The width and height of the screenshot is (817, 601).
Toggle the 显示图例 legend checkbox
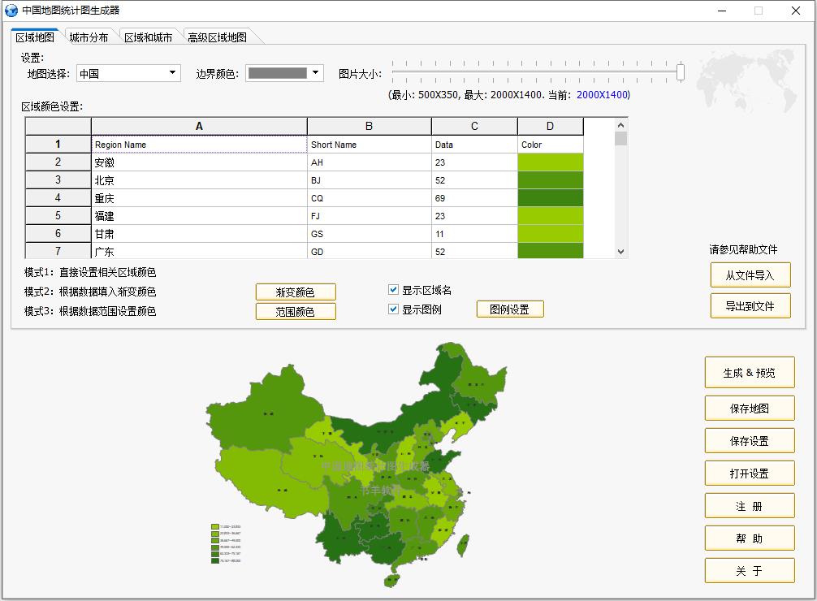393,309
